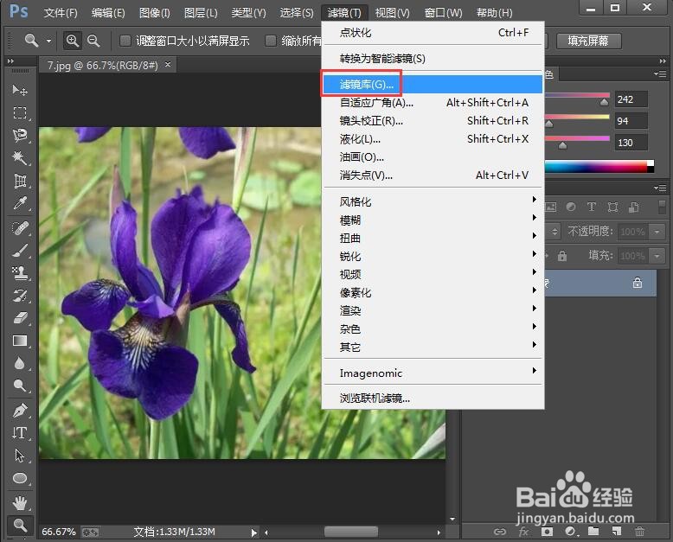Adjust the green color slider

click(549, 124)
